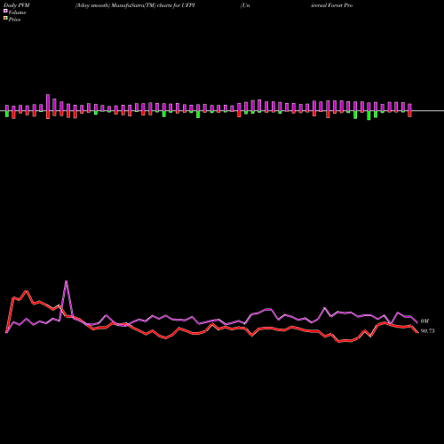This screenshot has width=444, height=444.
Task: Click the purple volume line spike peak
Action: click(67, 281)
